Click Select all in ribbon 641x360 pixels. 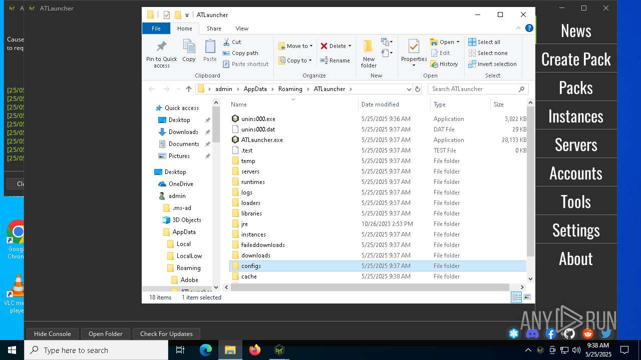point(484,42)
